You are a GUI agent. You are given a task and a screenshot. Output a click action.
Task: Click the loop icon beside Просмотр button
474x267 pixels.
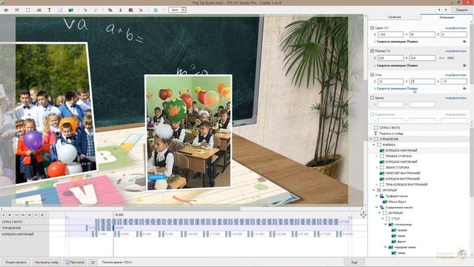93,262
